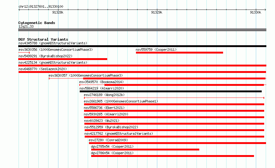Open variant nsv6028423 (Wu2021) label
The width and height of the screenshot is (275, 168).
pos(102,121)
